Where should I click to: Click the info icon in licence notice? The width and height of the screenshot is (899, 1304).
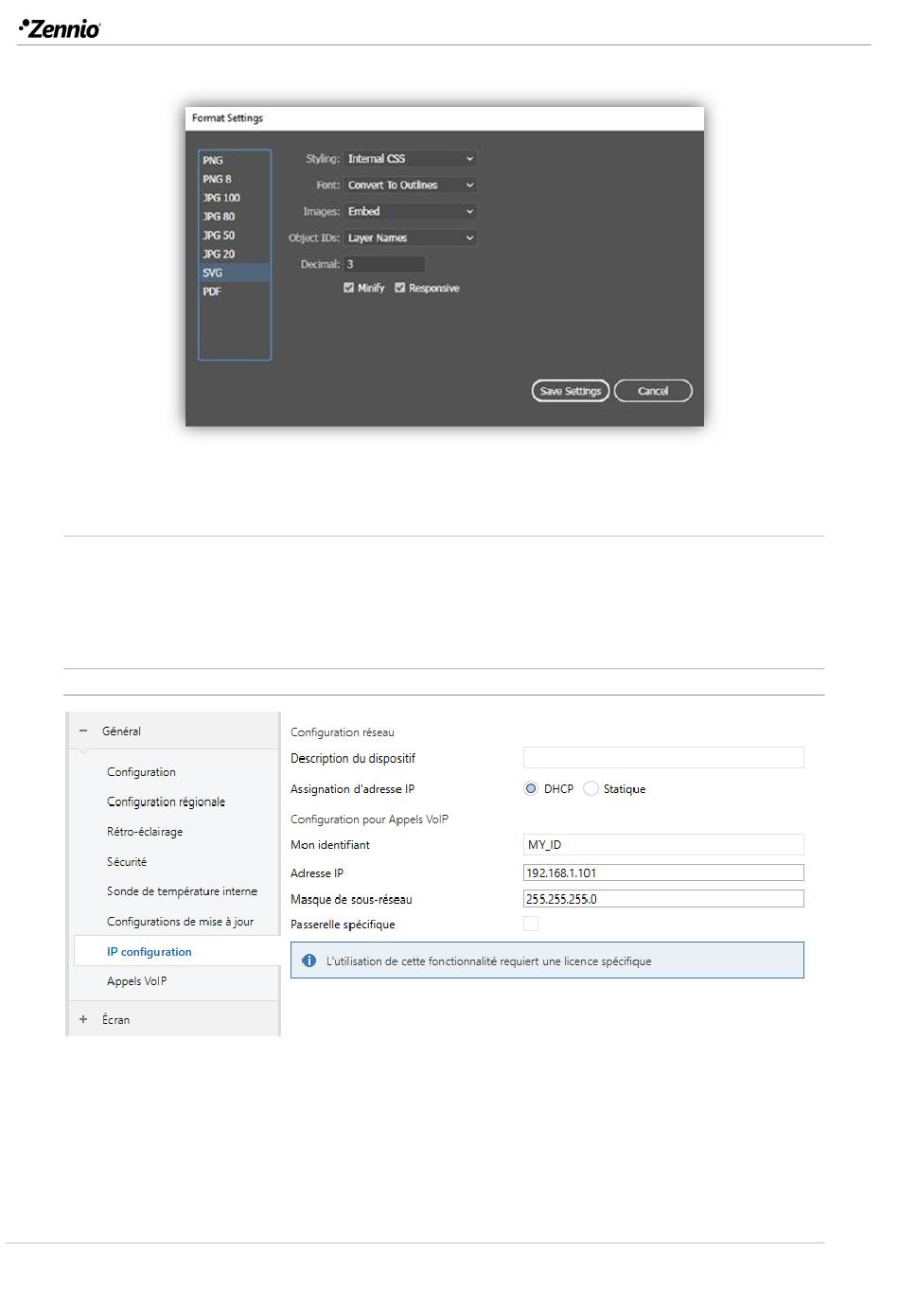(x=308, y=960)
